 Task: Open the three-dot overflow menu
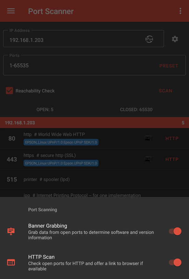180,11
